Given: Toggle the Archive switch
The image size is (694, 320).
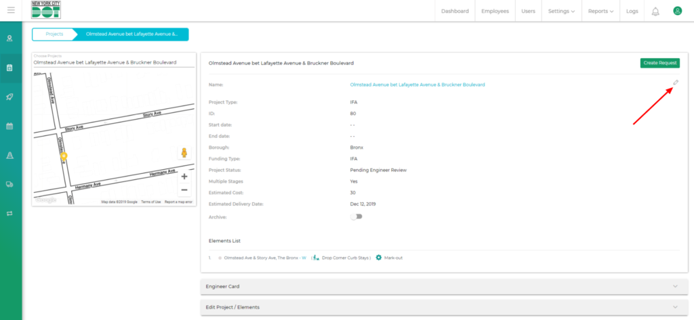Looking at the screenshot, I should tap(356, 216).
